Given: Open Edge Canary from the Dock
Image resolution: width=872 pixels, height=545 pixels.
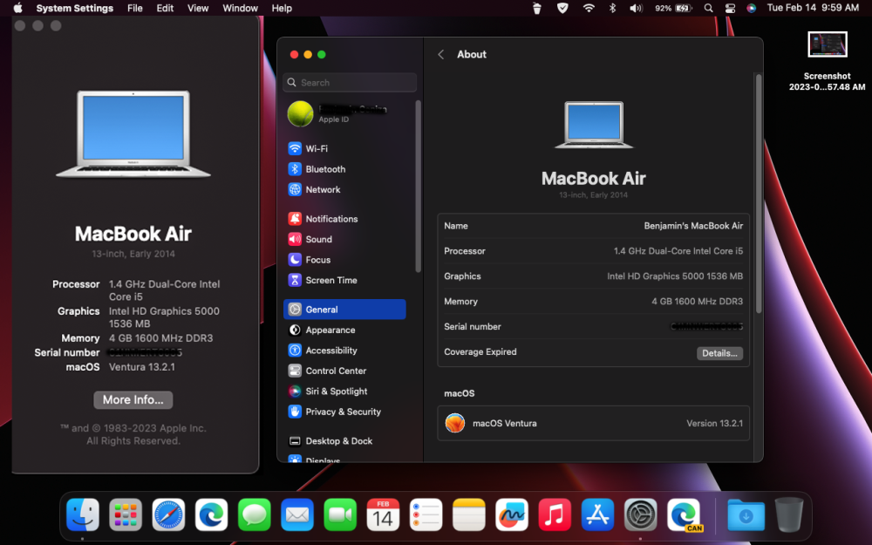Looking at the screenshot, I should 684,515.
